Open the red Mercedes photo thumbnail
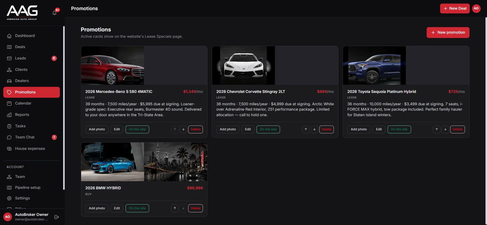This screenshot has width=487, height=225. (x=113, y=65)
